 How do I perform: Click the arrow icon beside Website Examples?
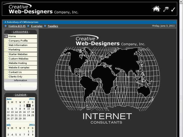pos(6,68)
